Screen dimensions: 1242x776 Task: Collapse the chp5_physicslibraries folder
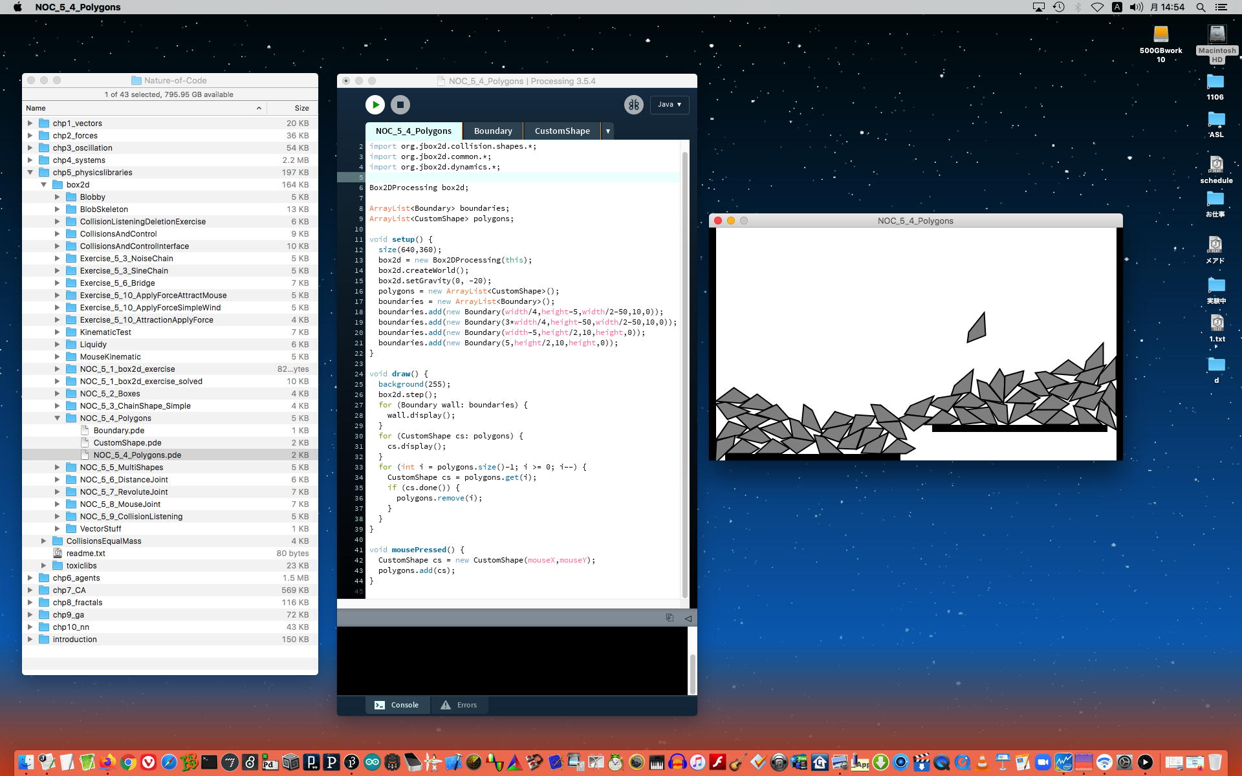click(x=30, y=173)
